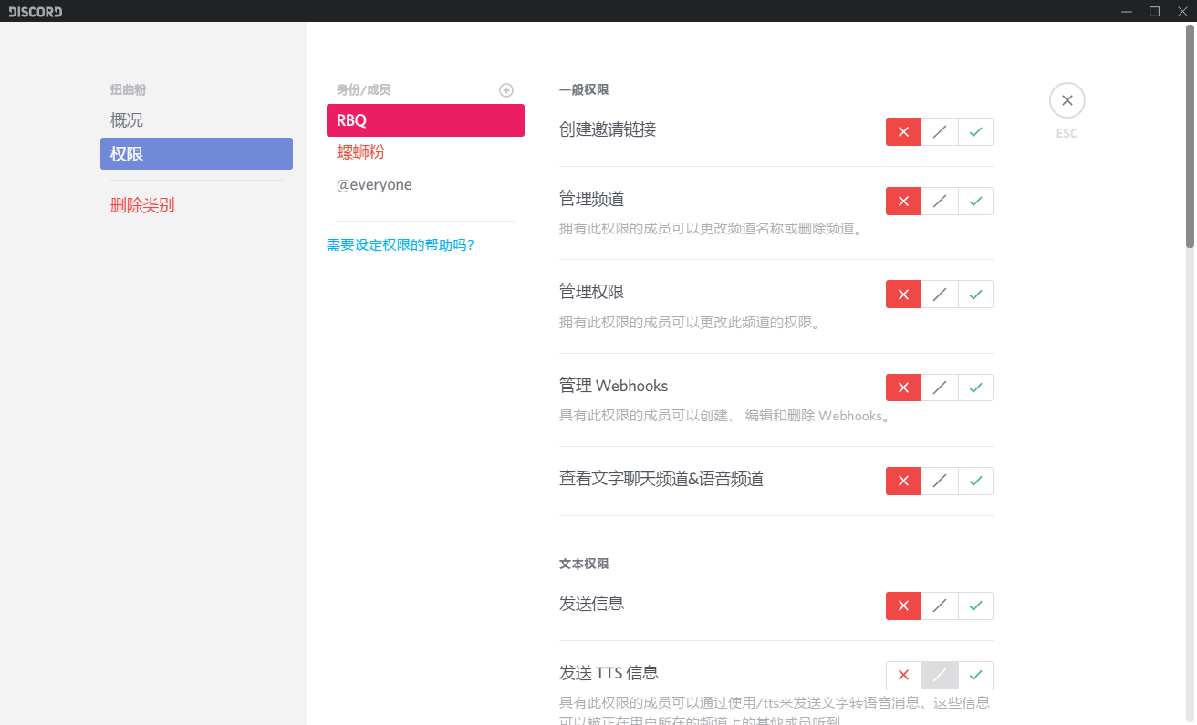
Task: Click the 一般权限 section heading
Action: 584,90
